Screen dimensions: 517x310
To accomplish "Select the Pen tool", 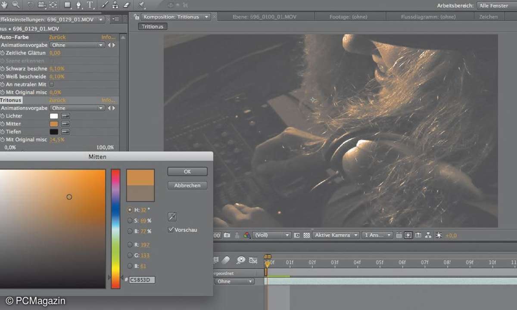I will click(79, 5).
